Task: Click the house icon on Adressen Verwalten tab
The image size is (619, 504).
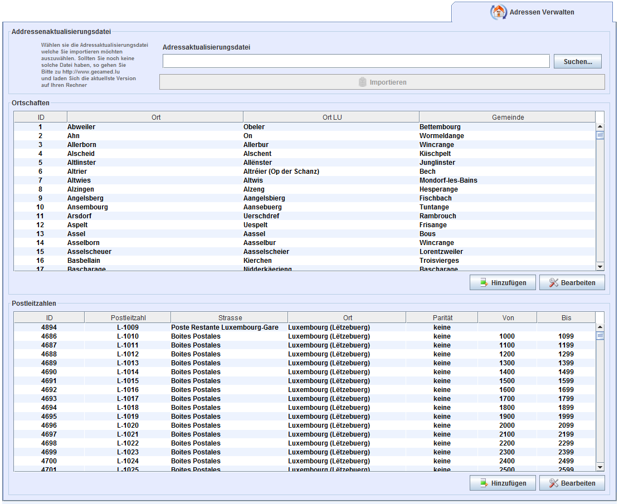Action: [x=498, y=12]
